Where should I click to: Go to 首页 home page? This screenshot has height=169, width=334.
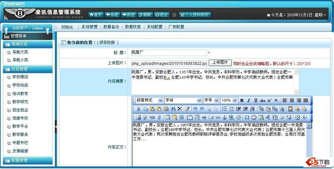pyautogui.click(x=96, y=15)
